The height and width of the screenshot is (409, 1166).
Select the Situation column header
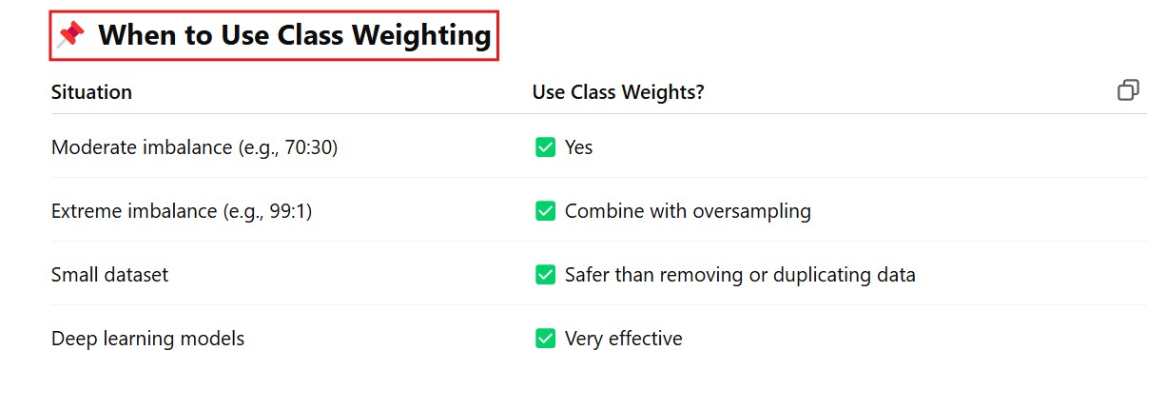pos(91,92)
